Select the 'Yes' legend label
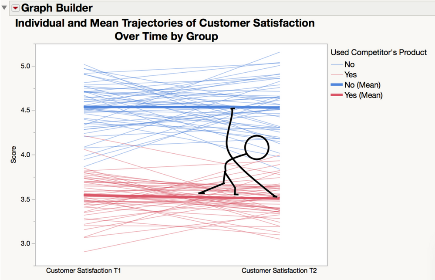 tap(351, 74)
